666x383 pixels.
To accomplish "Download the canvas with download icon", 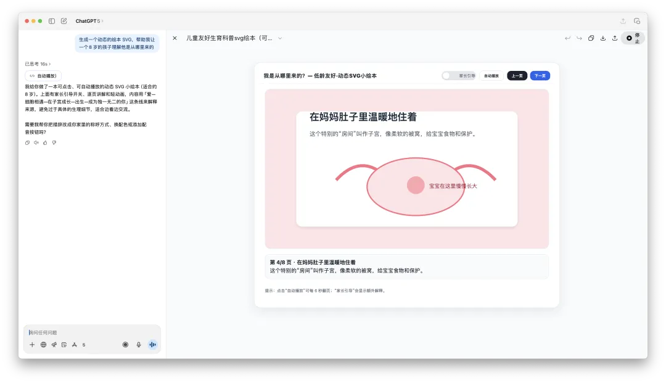I will [x=603, y=38].
